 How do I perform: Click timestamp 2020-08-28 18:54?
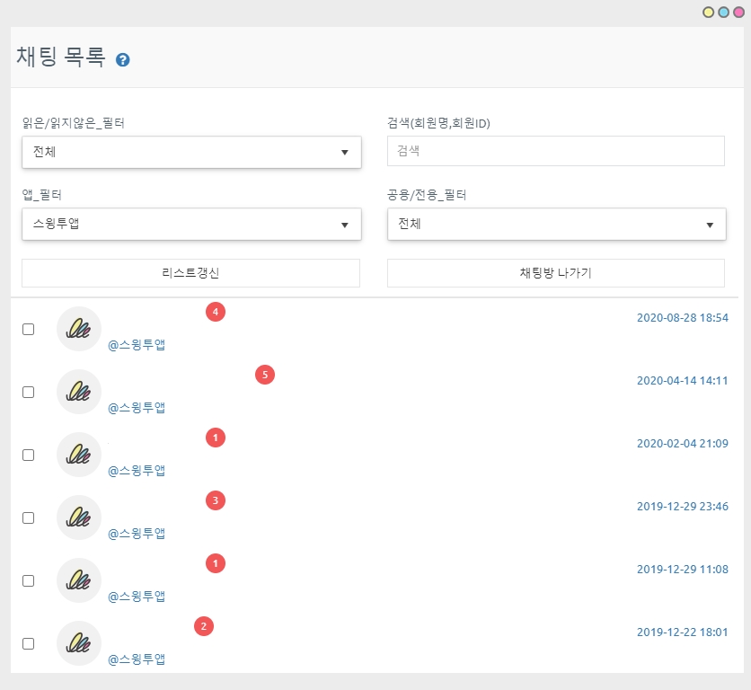click(x=683, y=318)
